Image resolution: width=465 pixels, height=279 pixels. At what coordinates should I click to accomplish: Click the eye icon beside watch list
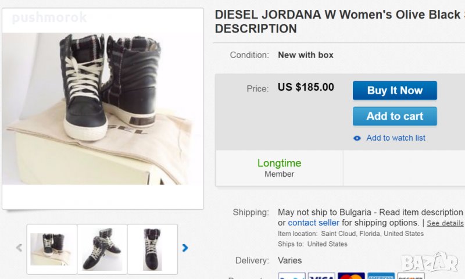tap(357, 138)
